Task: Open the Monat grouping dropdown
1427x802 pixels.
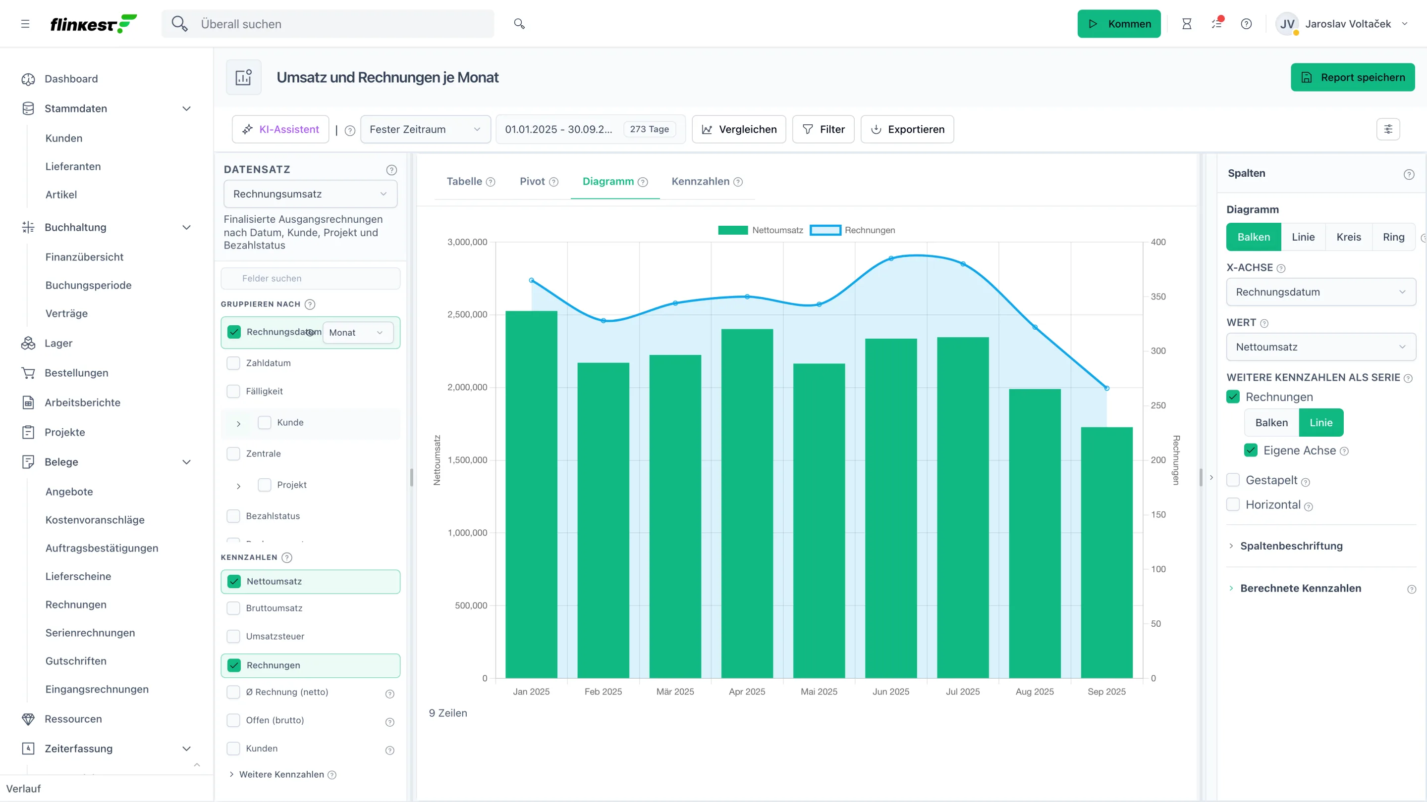Action: click(x=357, y=333)
